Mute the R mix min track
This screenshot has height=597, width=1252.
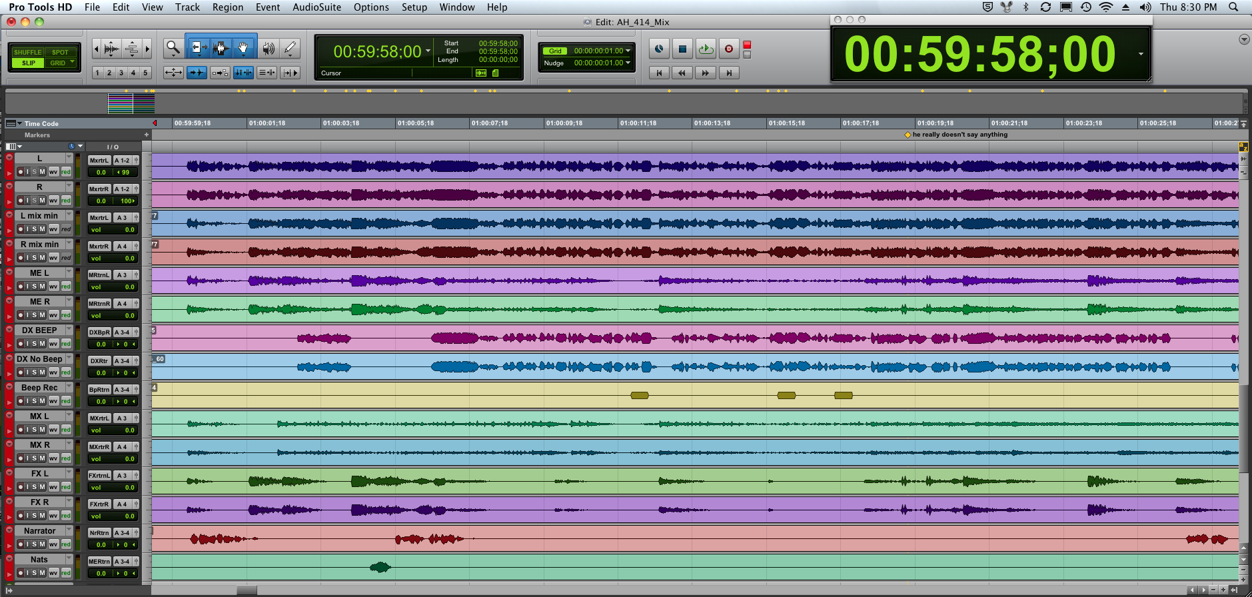coord(43,258)
